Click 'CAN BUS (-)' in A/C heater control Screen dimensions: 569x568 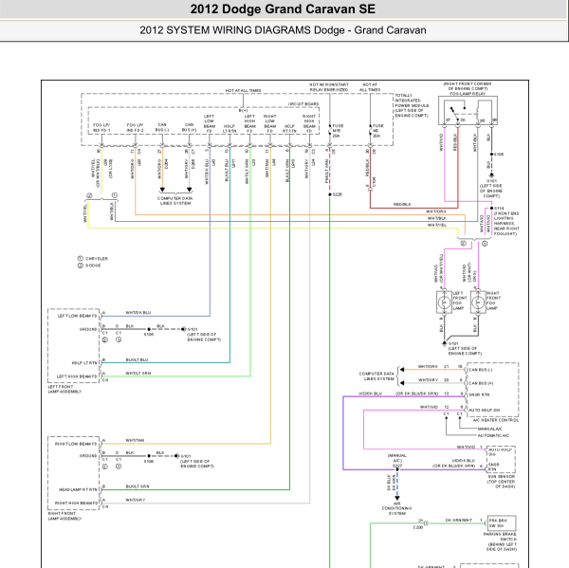point(481,370)
